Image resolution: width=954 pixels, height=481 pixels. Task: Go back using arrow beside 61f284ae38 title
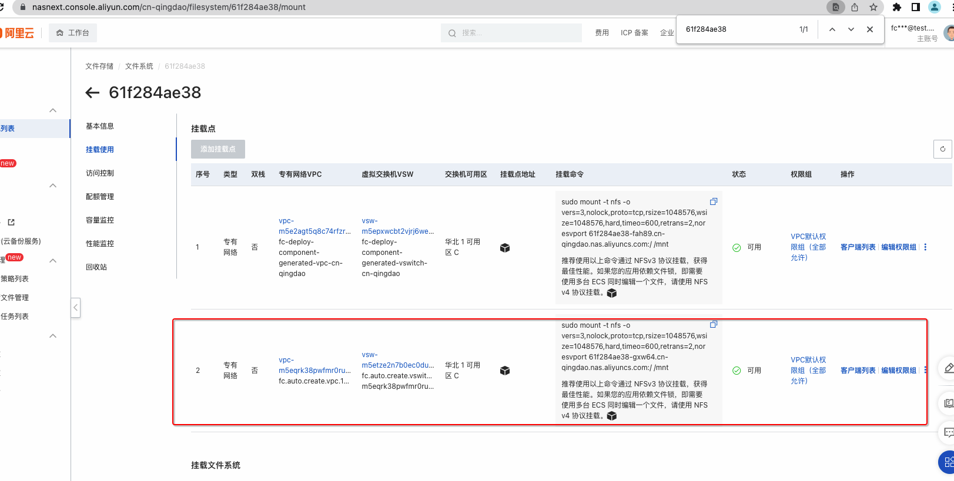pyautogui.click(x=92, y=92)
